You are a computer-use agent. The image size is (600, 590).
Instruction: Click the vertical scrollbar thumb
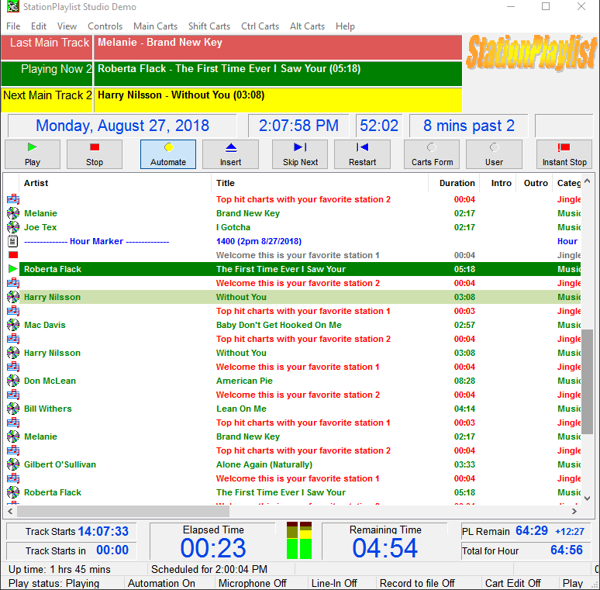[x=588, y=381]
